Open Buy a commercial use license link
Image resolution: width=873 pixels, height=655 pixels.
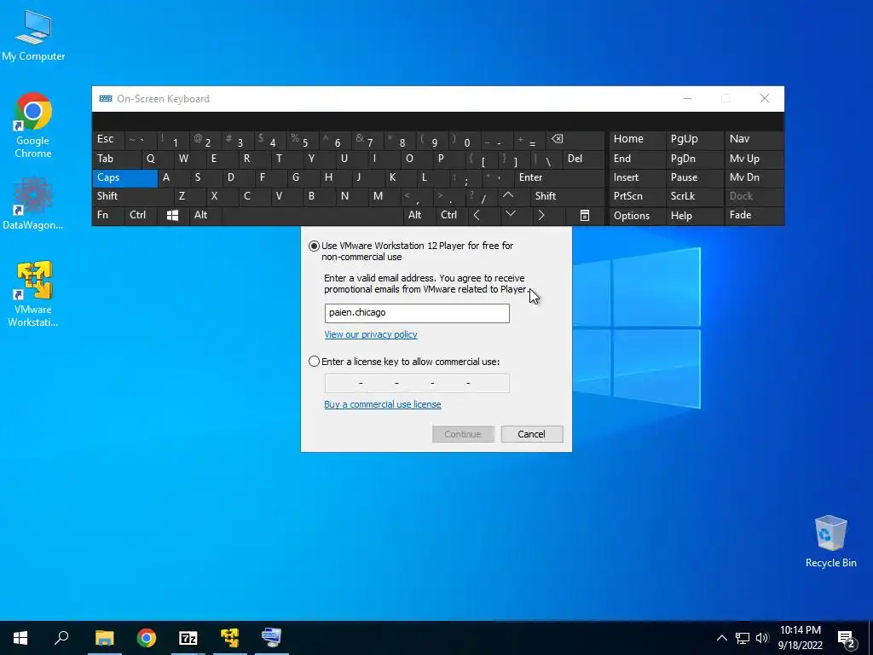click(x=383, y=404)
